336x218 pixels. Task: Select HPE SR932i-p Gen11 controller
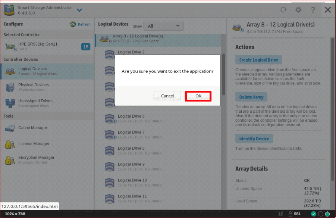point(38,46)
